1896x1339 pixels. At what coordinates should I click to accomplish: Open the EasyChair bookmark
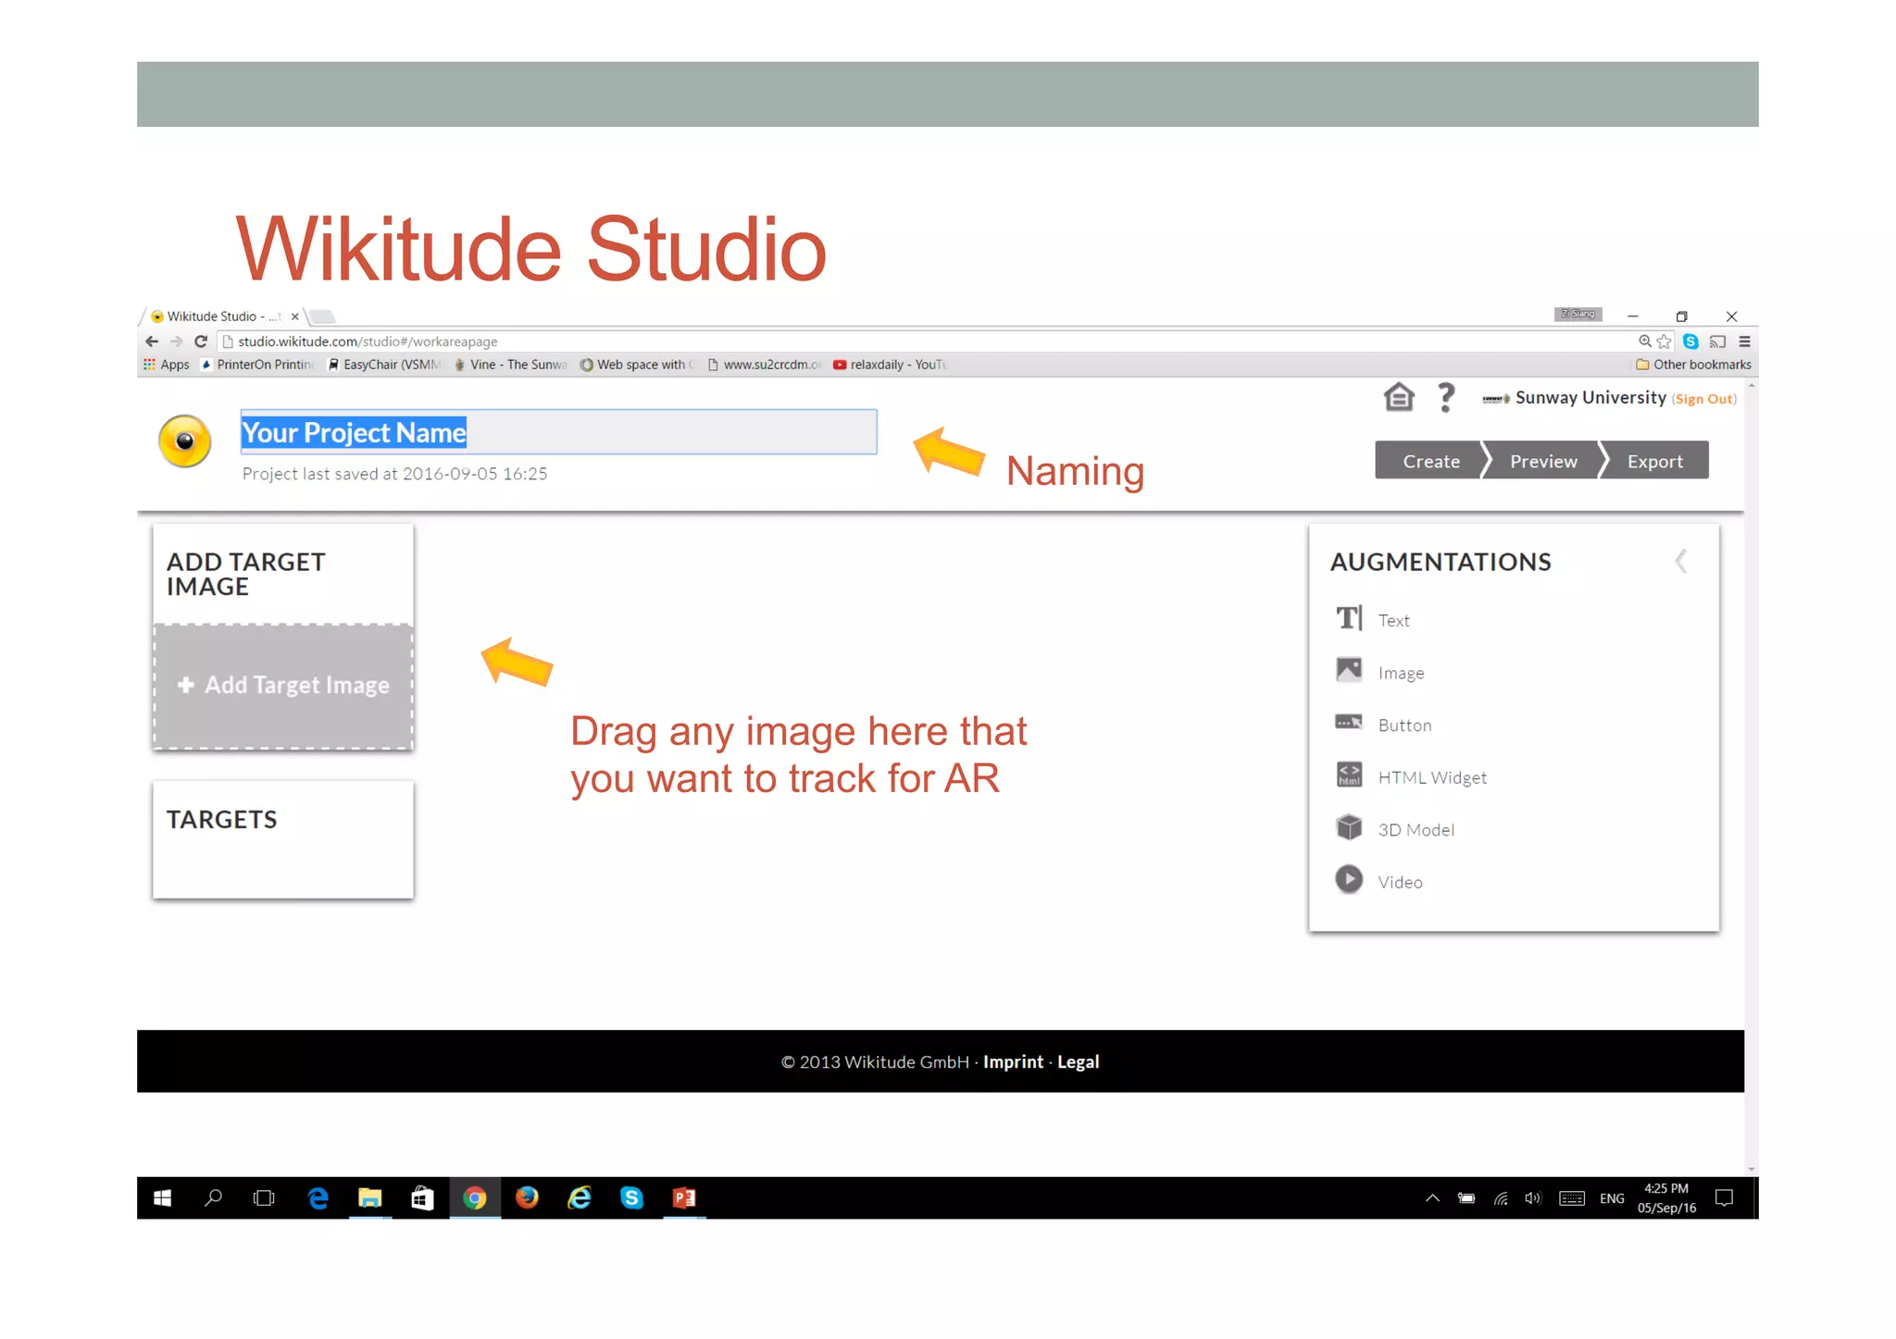click(x=384, y=365)
